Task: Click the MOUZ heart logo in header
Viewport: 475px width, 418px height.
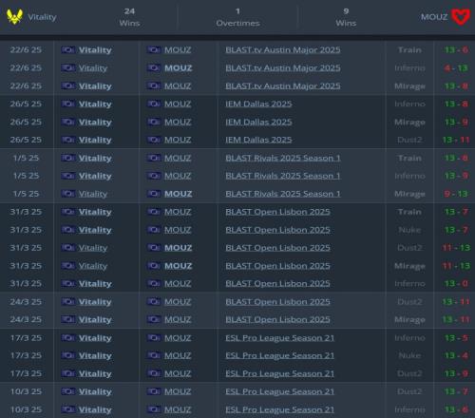Action: (461, 16)
